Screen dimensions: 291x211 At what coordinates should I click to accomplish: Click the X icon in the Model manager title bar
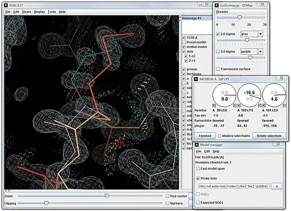click(197, 145)
